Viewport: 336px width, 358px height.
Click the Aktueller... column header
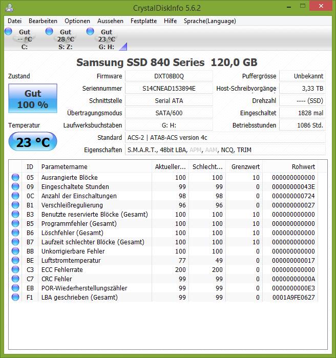coord(170,166)
